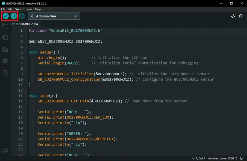247x161 pixels.
Task: Open the Sketch menu
Action: [x=19, y=9]
